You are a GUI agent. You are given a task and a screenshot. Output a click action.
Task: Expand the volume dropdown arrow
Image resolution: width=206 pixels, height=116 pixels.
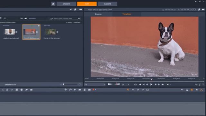[x=170, y=84]
